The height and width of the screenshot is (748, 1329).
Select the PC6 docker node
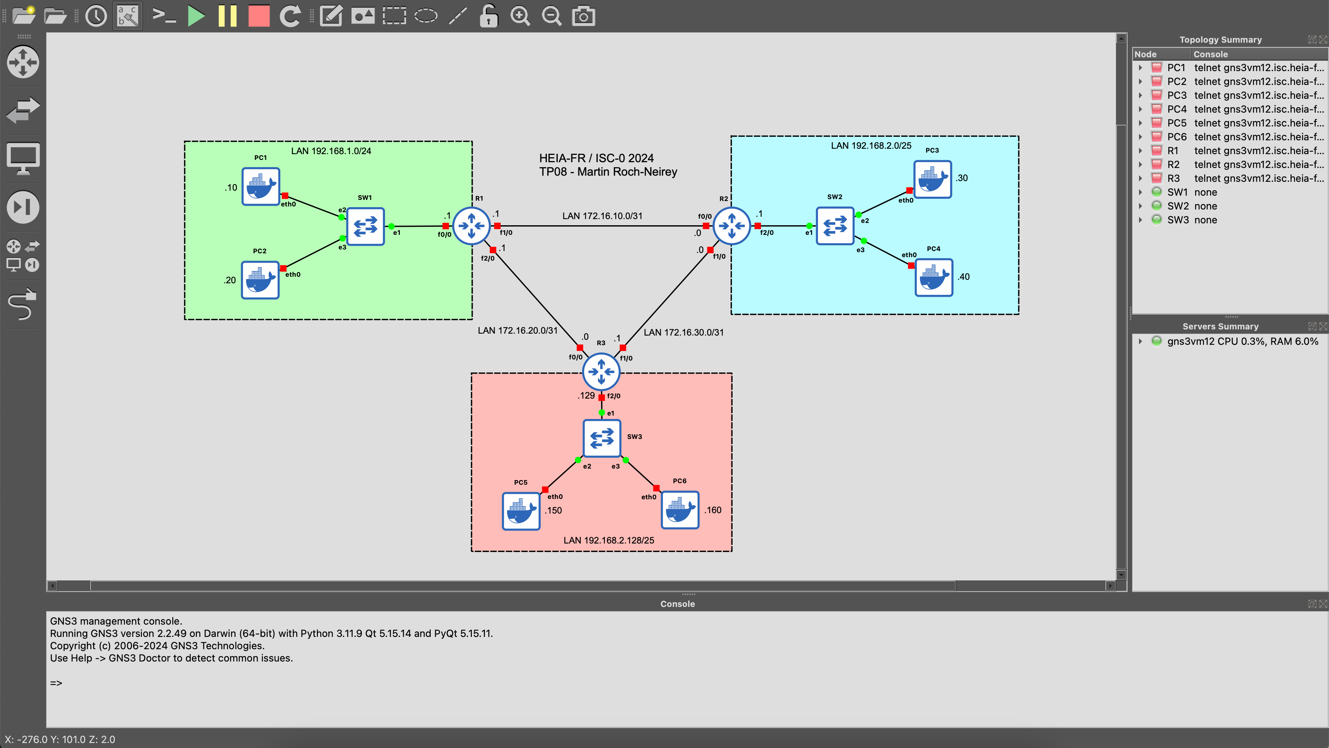(x=680, y=510)
